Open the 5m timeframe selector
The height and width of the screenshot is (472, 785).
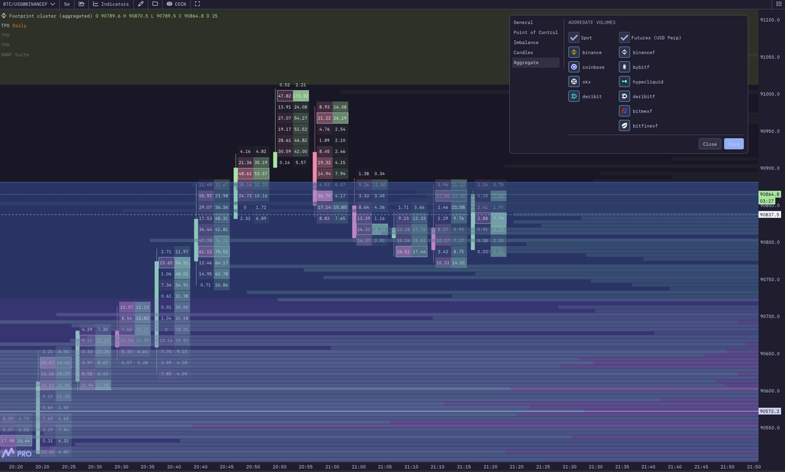(67, 4)
